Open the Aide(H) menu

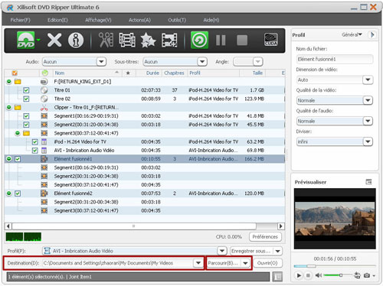[211, 20]
